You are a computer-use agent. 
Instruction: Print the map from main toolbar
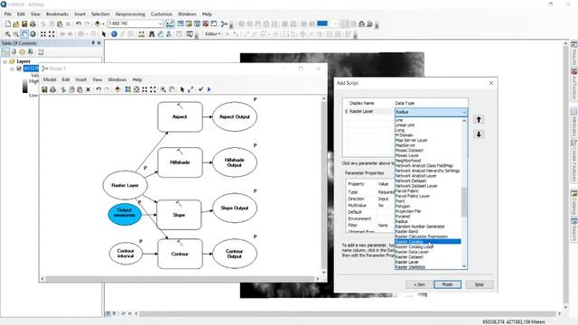33,24
